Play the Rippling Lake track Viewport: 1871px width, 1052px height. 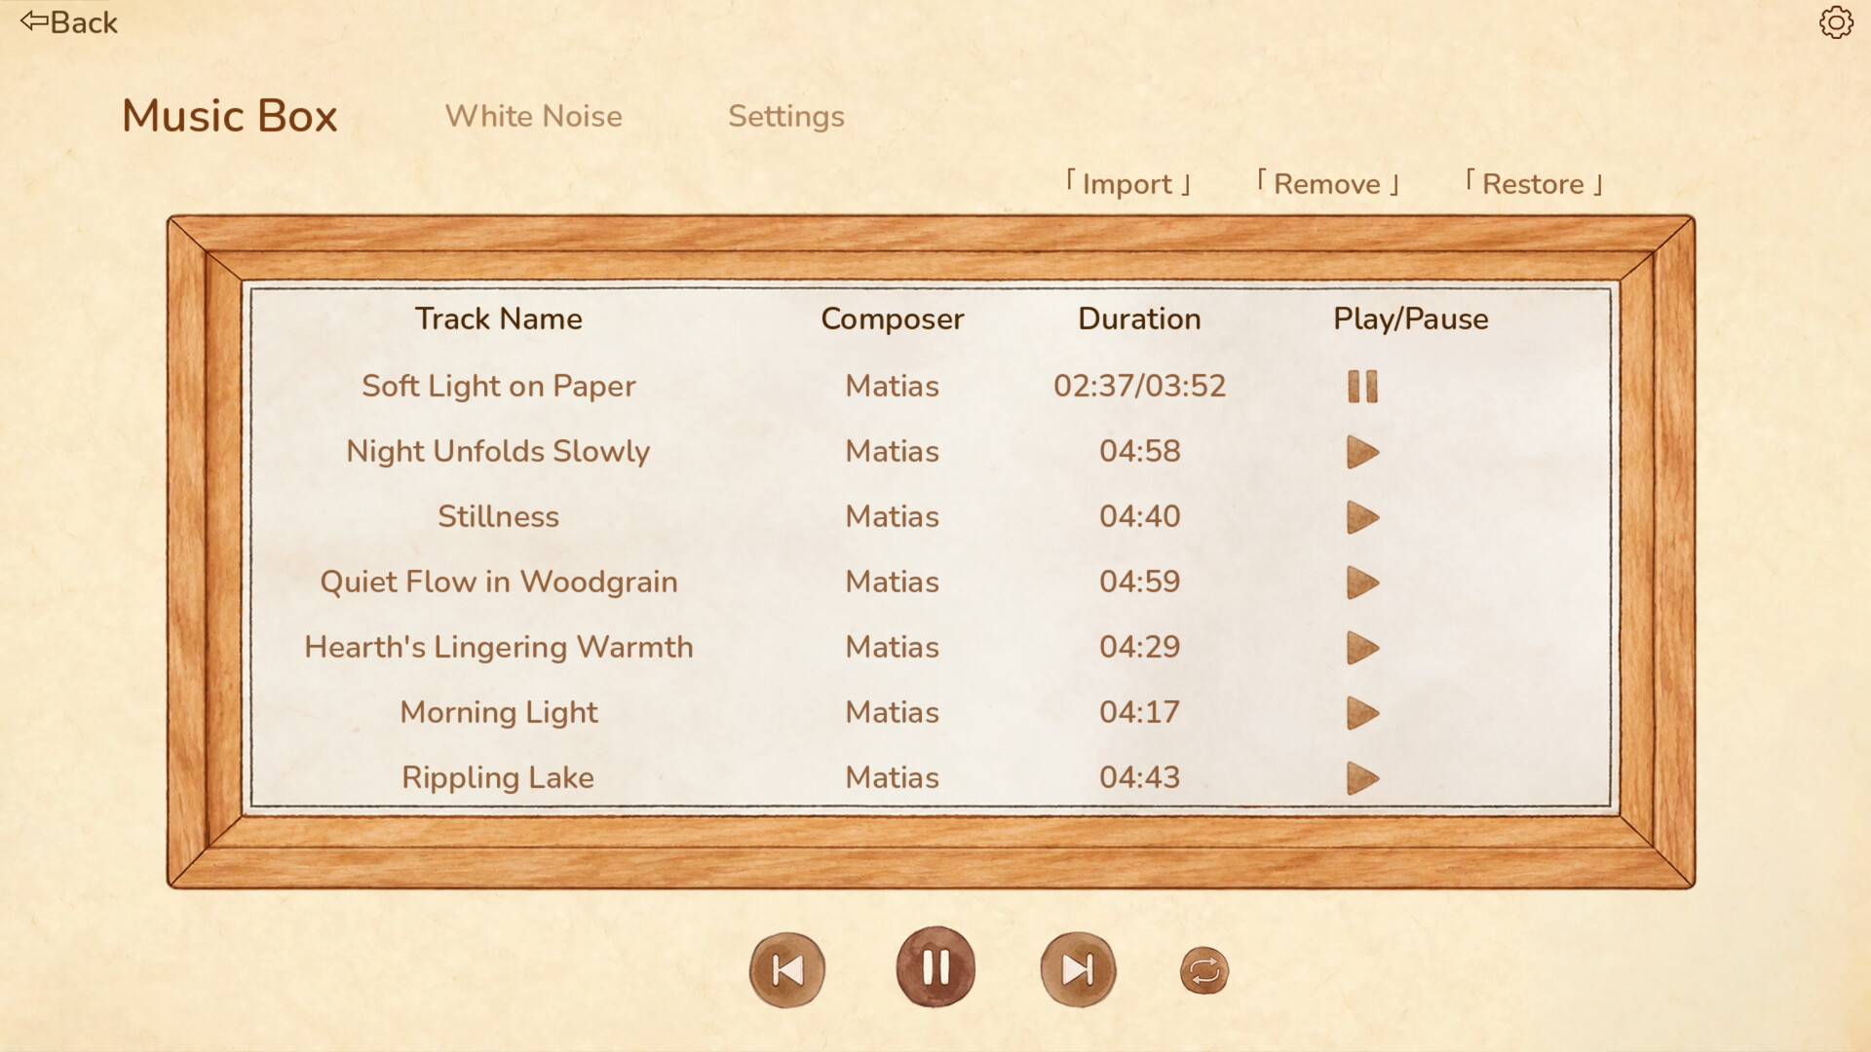(1362, 777)
